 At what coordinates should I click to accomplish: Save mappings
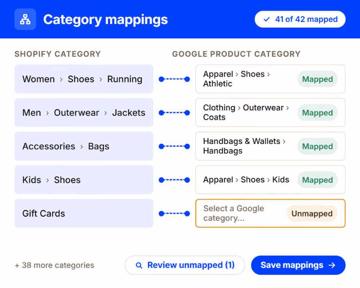click(298, 265)
